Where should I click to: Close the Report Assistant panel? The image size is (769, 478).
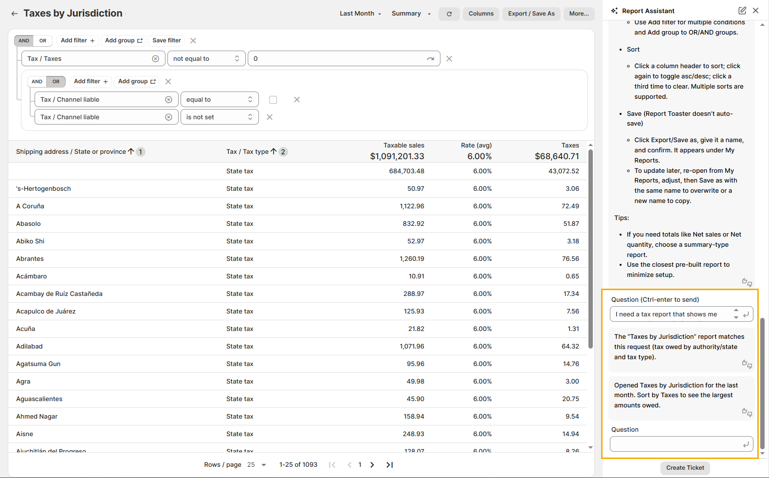(x=755, y=11)
